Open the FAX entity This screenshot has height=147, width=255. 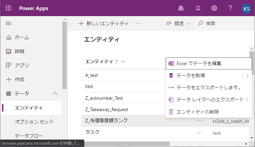coord(89,87)
